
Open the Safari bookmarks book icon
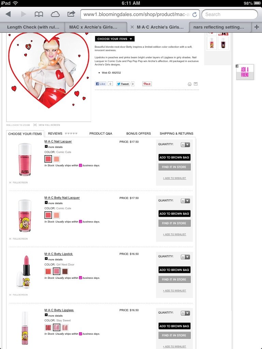pyautogui.click(x=39, y=14)
